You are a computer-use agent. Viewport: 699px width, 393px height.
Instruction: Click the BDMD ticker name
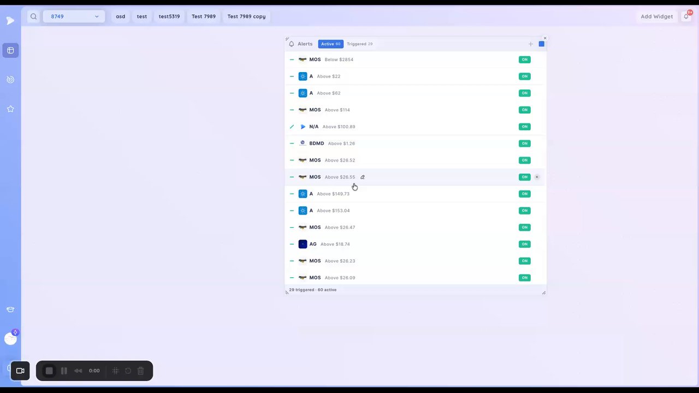click(317, 144)
